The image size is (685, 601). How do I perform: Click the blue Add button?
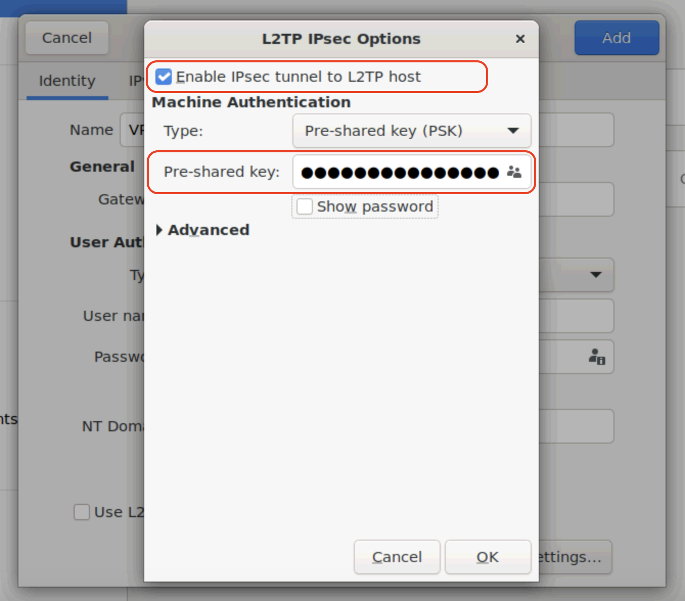pos(616,38)
